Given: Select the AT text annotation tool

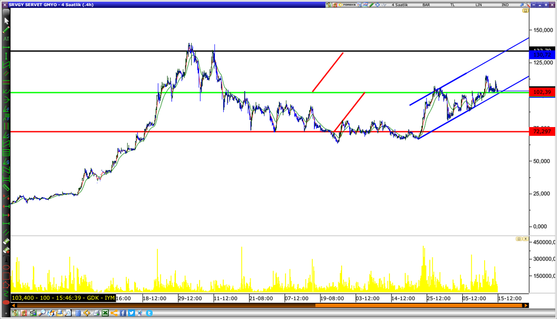Looking at the screenshot, I should click(6, 39).
